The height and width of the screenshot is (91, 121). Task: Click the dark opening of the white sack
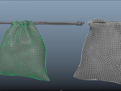[x=99, y=22]
